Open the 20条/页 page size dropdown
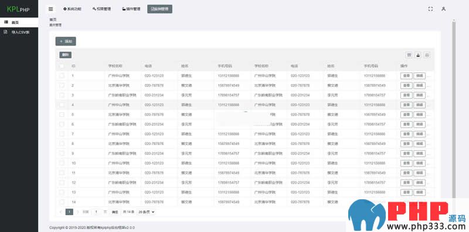Image resolution: width=469 pixels, height=232 pixels. [147, 212]
